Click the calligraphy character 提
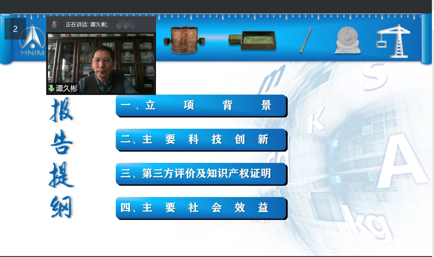This screenshot has height=257, width=434. pyautogui.click(x=62, y=175)
